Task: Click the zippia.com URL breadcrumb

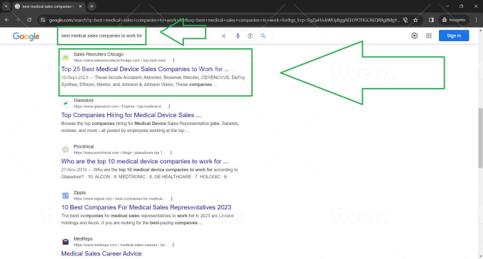Action: coord(120,199)
